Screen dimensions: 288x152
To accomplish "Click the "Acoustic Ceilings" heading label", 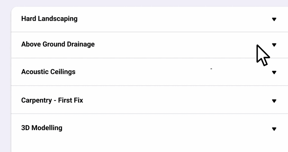I will (48, 72).
